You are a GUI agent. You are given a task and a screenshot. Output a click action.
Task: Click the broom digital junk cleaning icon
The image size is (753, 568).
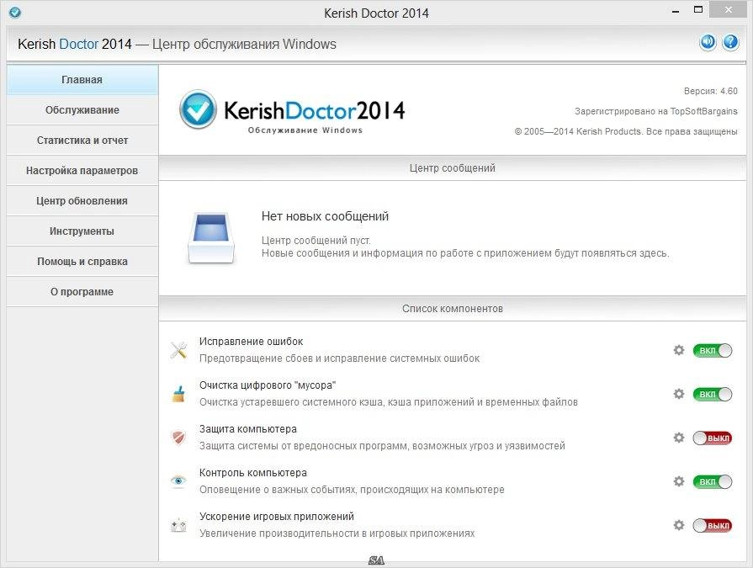pyautogui.click(x=178, y=394)
